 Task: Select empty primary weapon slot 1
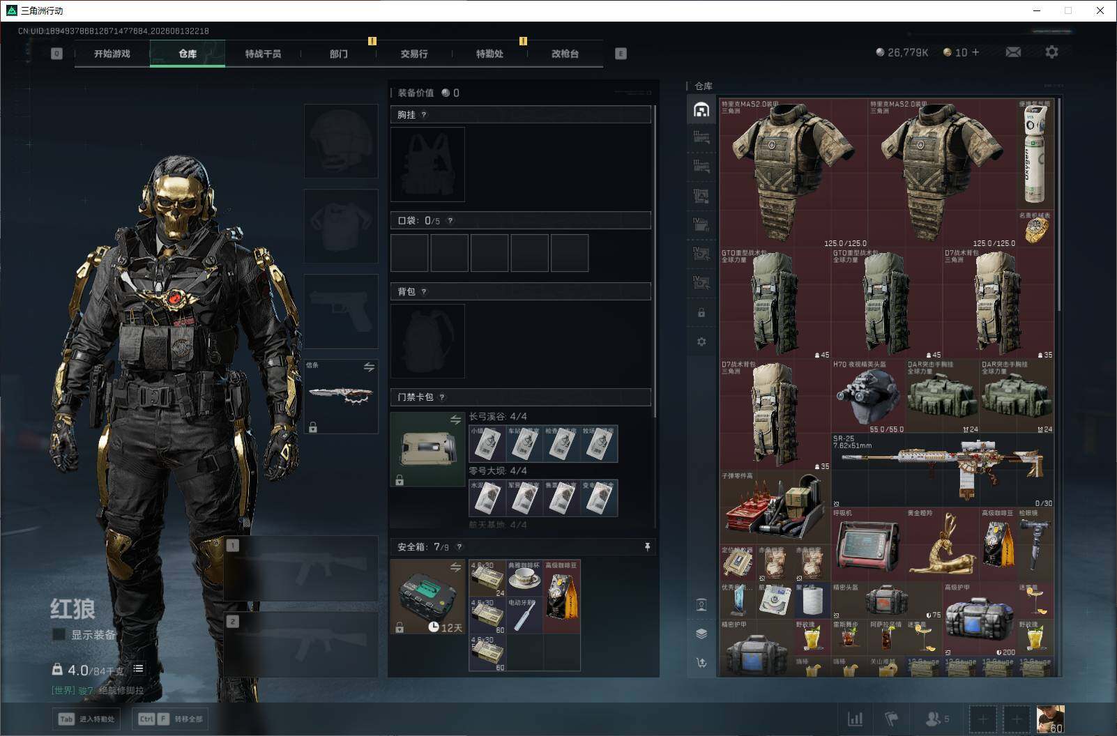pos(301,568)
